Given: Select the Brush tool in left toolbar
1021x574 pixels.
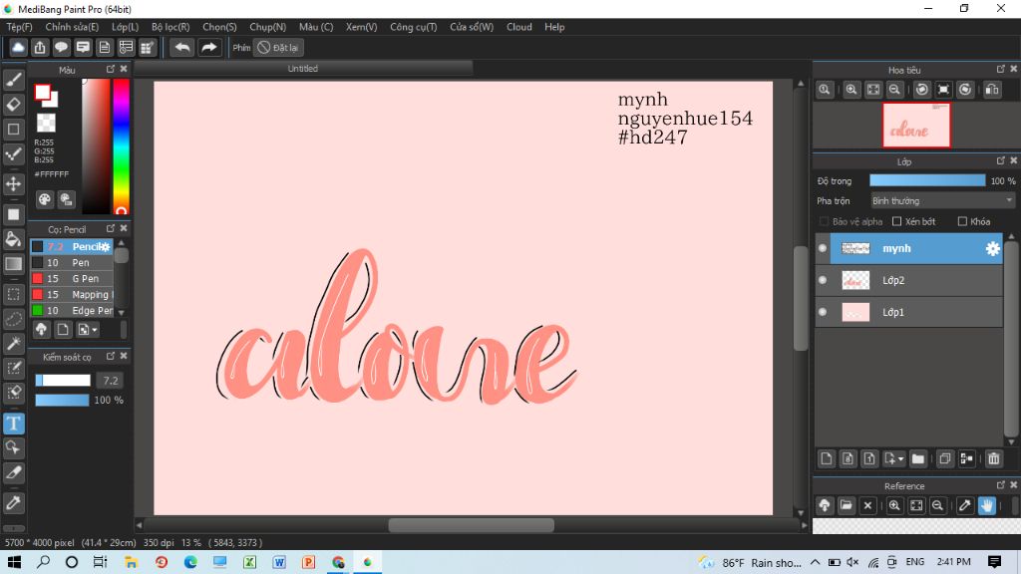Looking at the screenshot, I should 14,80.
